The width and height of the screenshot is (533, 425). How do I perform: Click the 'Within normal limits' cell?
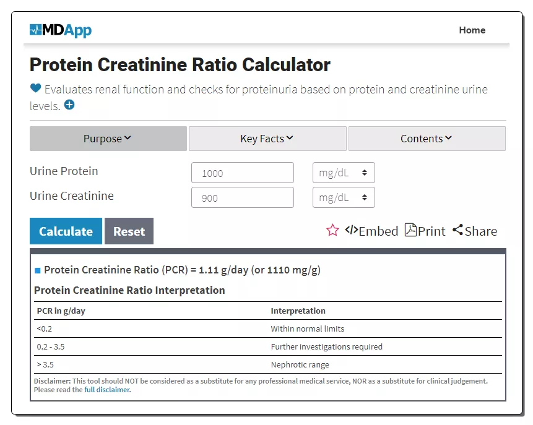tap(308, 329)
